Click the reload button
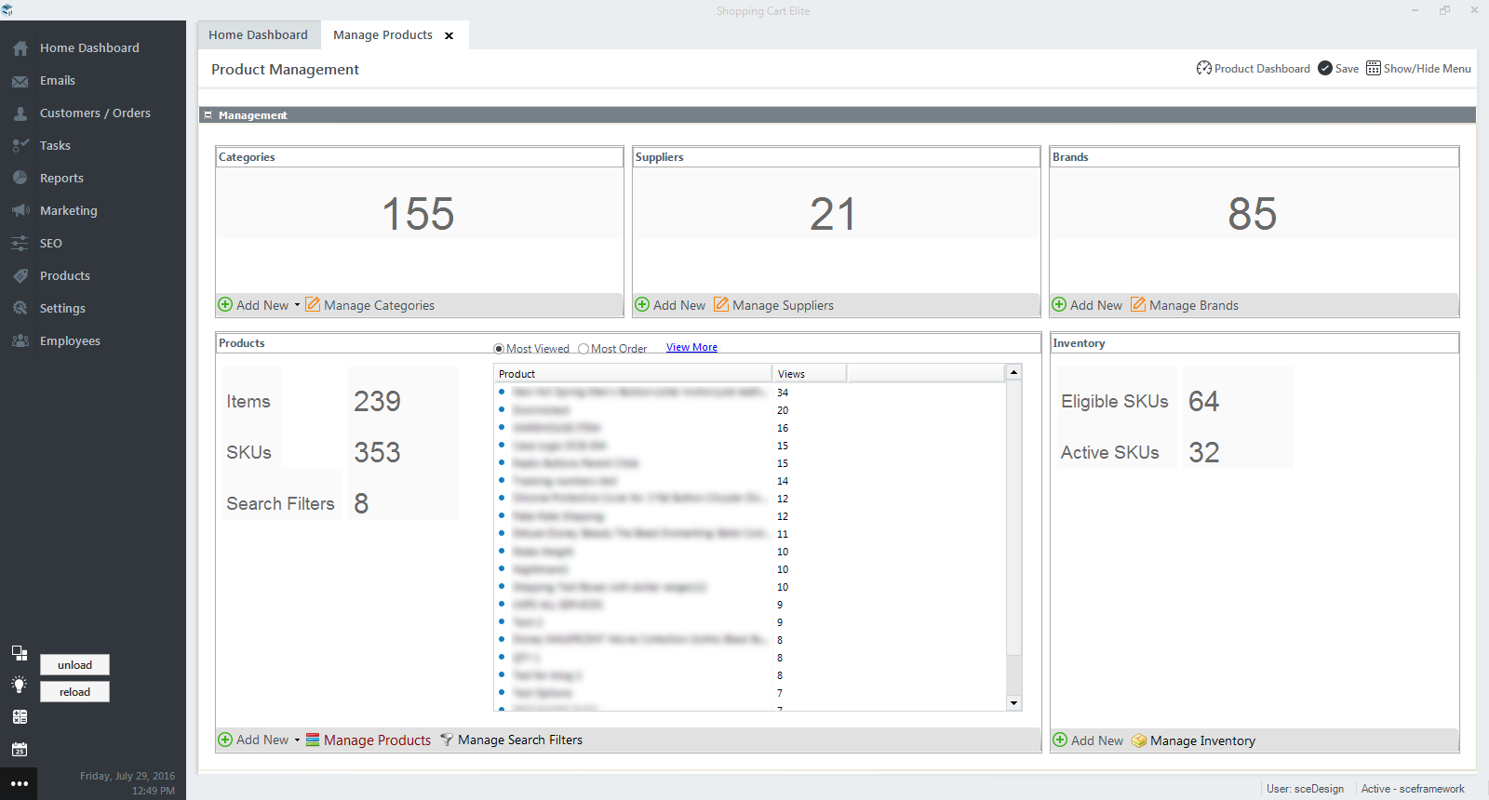Screen dimensions: 1489x800 tap(74, 692)
